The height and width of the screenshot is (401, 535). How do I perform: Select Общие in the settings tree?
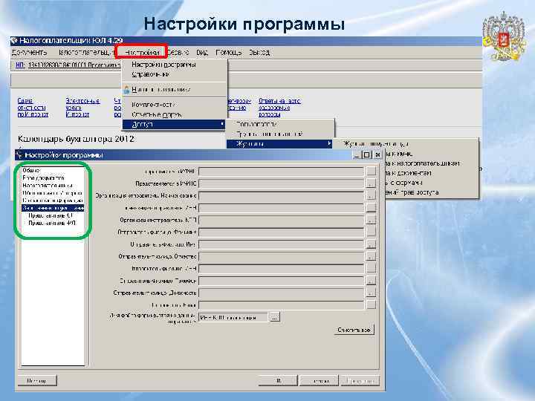tap(31, 170)
